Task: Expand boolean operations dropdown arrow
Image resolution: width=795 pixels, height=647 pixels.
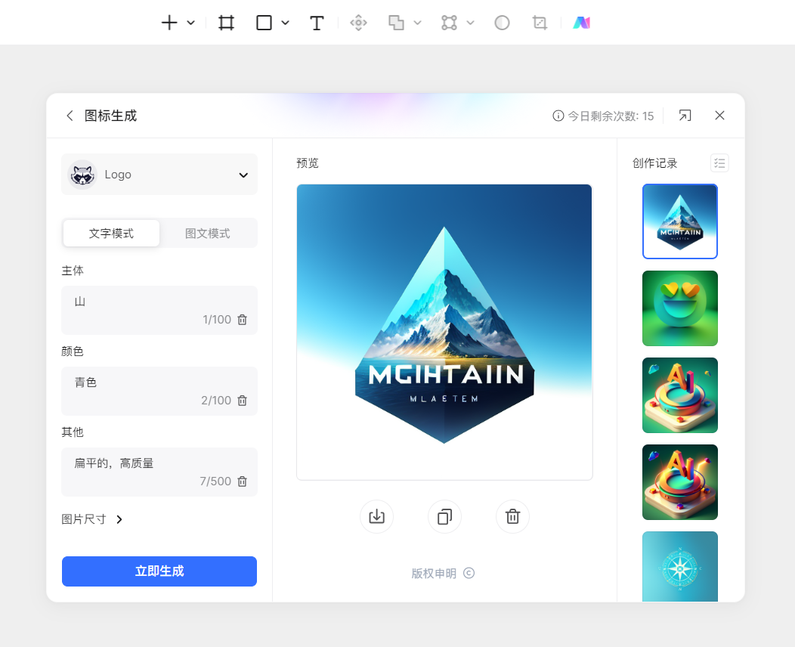Action: coord(418,23)
